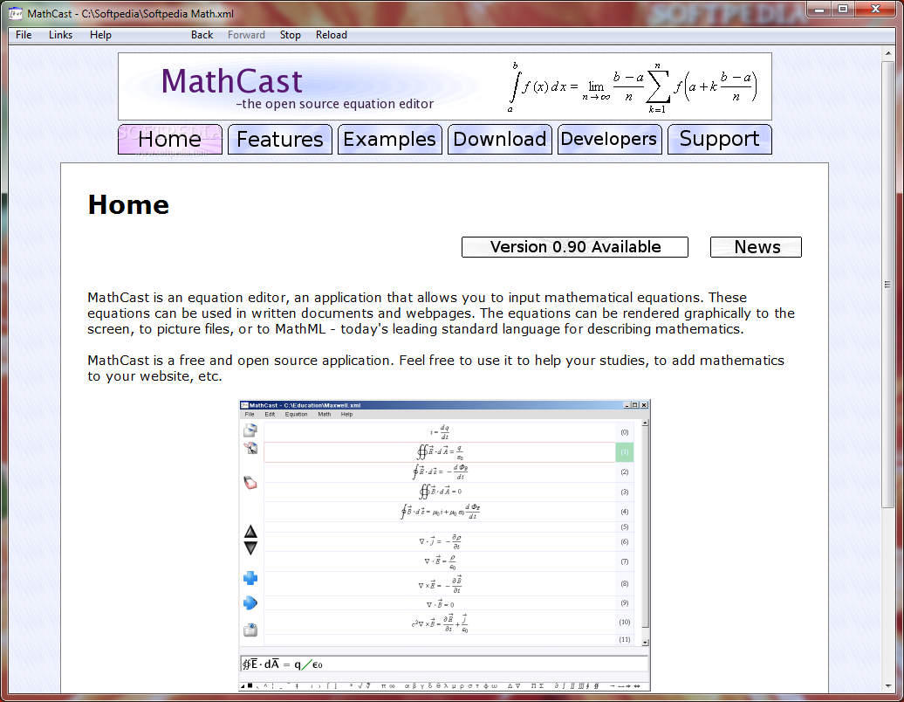Open the Developers tab
This screenshot has width=904, height=702.
(x=609, y=139)
